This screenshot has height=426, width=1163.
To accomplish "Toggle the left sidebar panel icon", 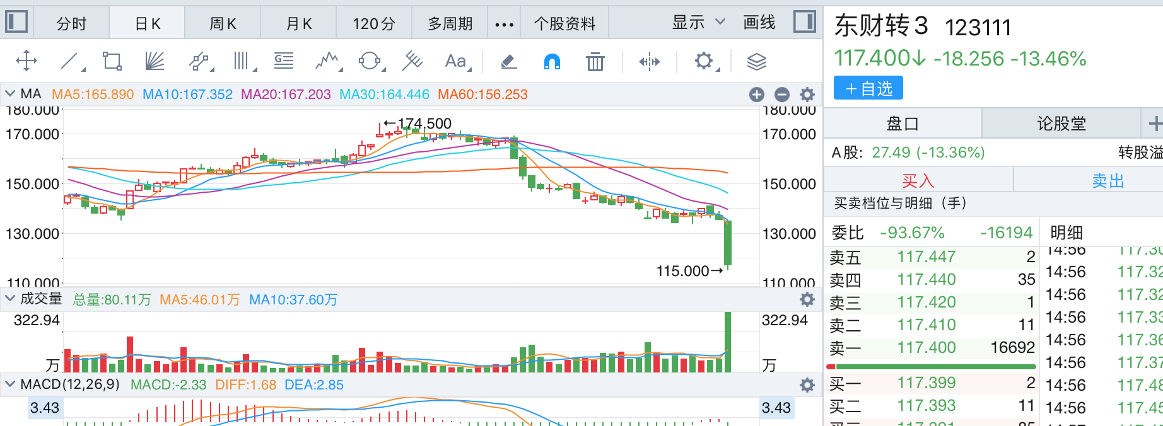I will (16, 22).
